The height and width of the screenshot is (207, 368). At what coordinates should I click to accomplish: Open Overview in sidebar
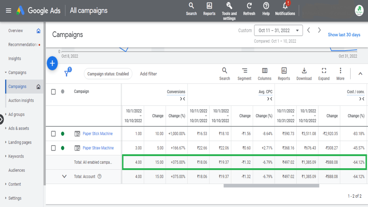click(15, 31)
